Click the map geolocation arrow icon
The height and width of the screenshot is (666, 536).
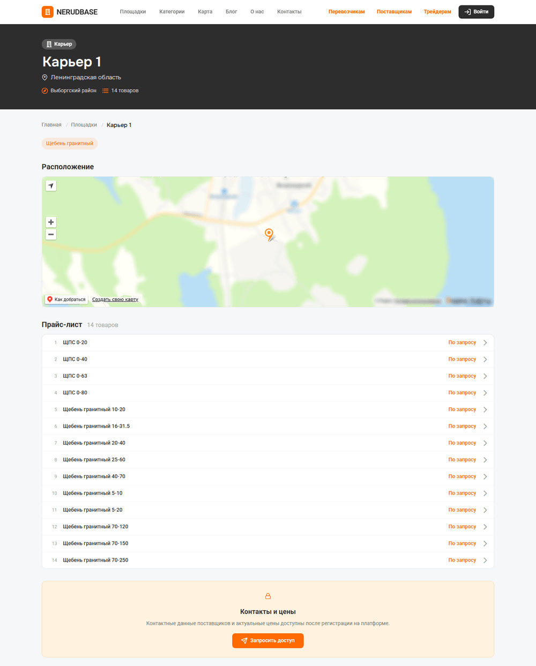click(x=51, y=186)
